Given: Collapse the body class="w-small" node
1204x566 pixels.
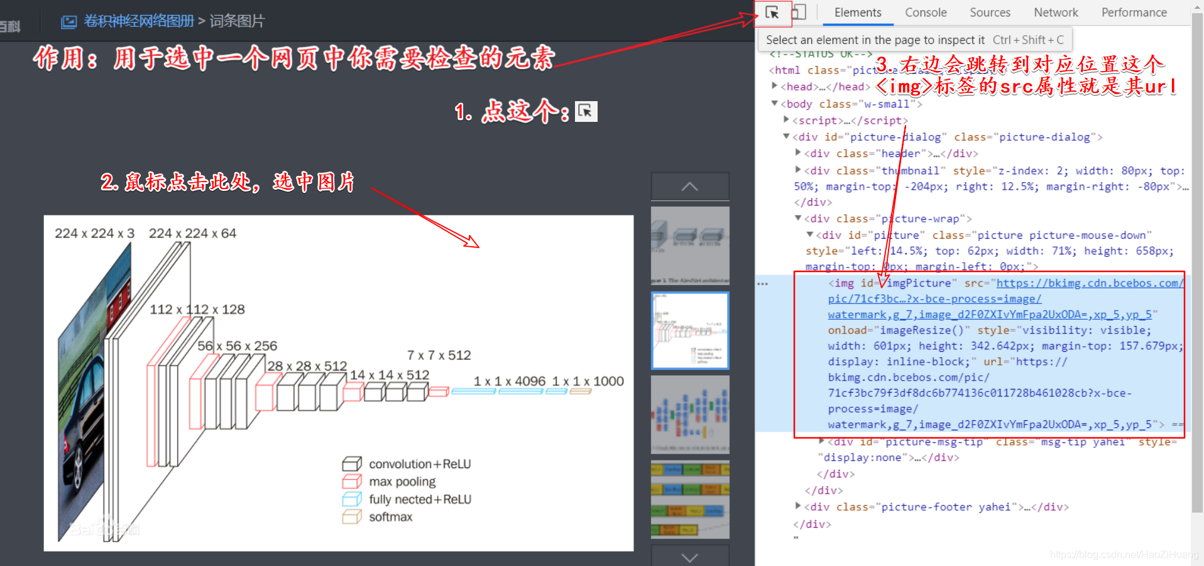Looking at the screenshot, I should [775, 104].
